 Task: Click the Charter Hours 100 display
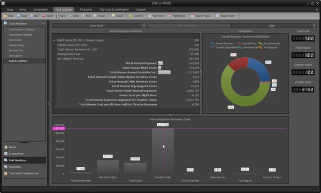[x=303, y=72]
